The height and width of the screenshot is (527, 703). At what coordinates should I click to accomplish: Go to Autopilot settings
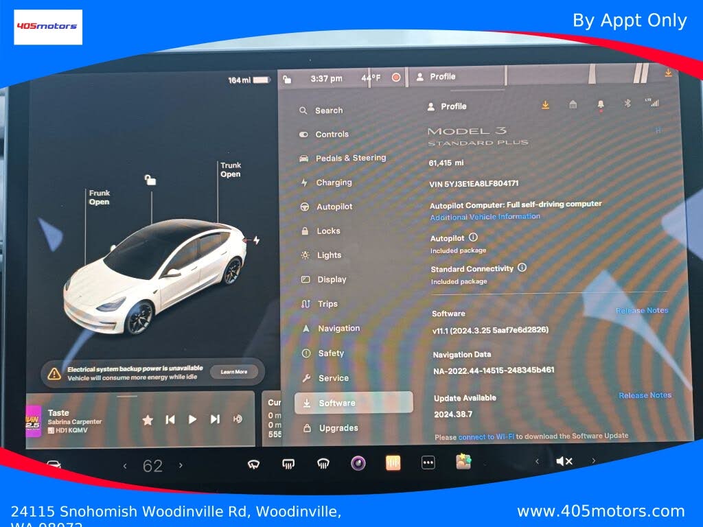pos(326,207)
